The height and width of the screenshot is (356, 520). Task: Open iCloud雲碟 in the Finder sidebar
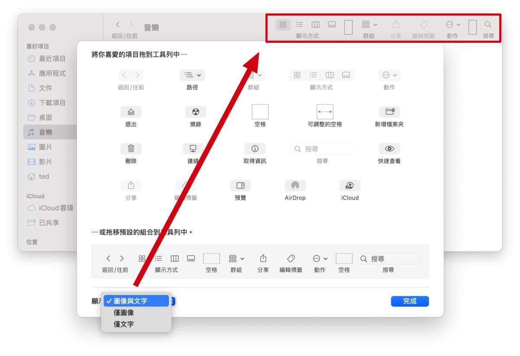(x=50, y=208)
